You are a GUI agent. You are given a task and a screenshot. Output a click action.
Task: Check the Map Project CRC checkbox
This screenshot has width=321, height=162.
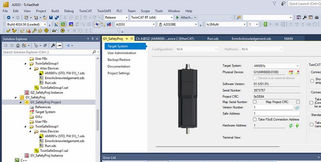297,102
